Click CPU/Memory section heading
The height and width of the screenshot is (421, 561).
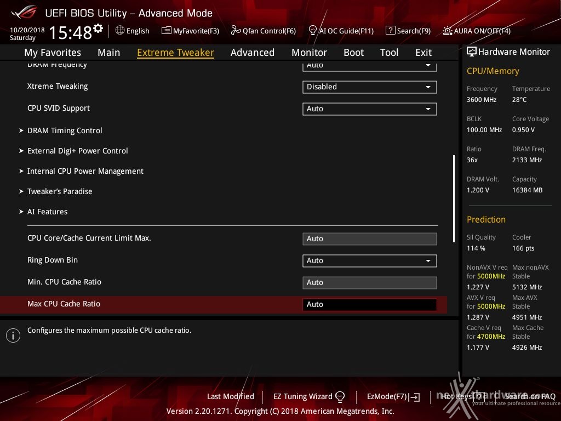coord(493,71)
